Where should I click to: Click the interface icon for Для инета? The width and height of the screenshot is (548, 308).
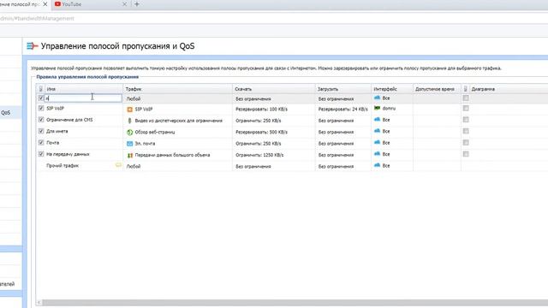point(377,131)
